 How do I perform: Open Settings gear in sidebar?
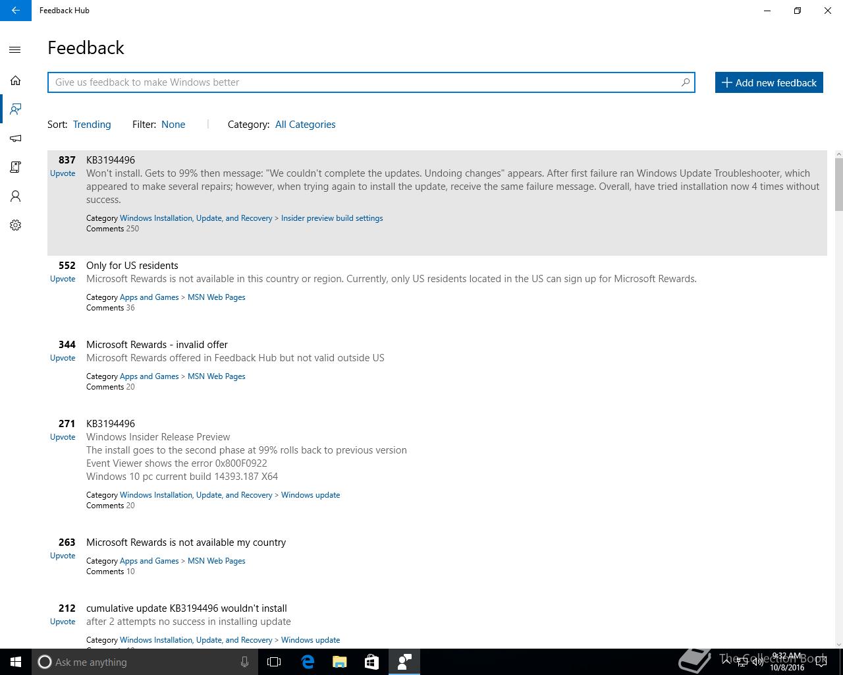coord(15,225)
